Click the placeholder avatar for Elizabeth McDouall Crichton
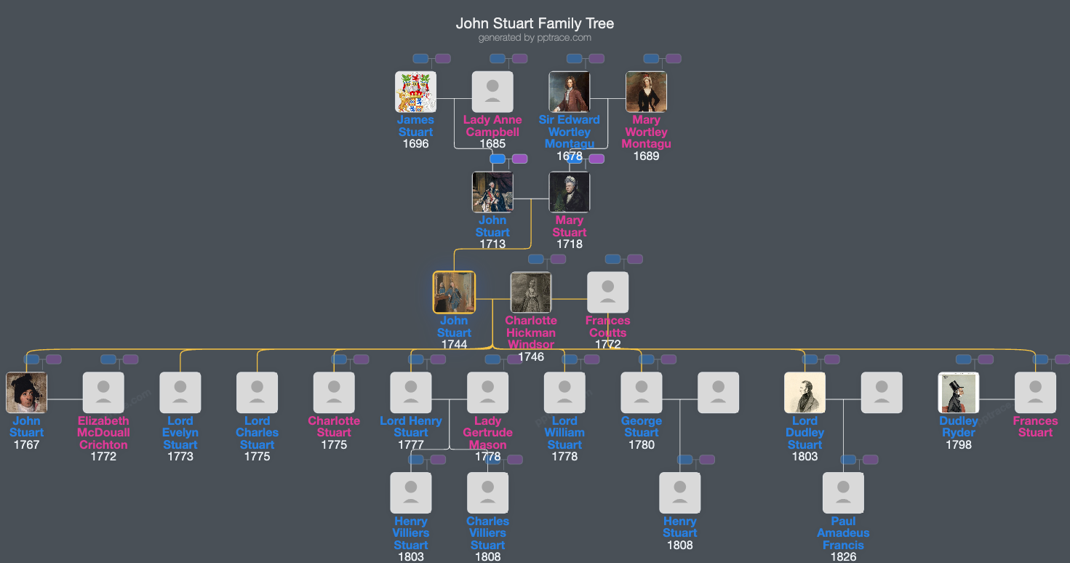The image size is (1070, 563). (103, 391)
